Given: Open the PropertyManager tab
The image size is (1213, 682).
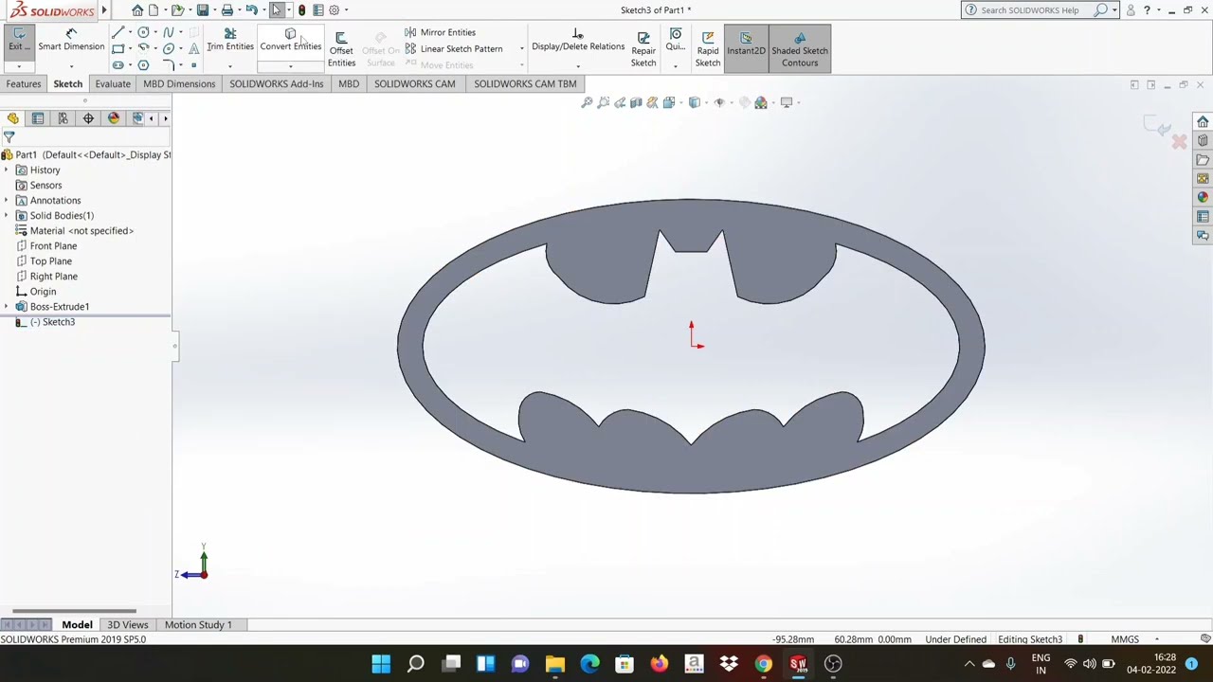Looking at the screenshot, I should [38, 118].
